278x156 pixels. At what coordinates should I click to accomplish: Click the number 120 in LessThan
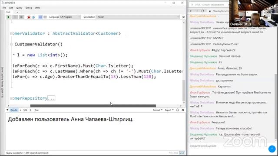[148, 77]
